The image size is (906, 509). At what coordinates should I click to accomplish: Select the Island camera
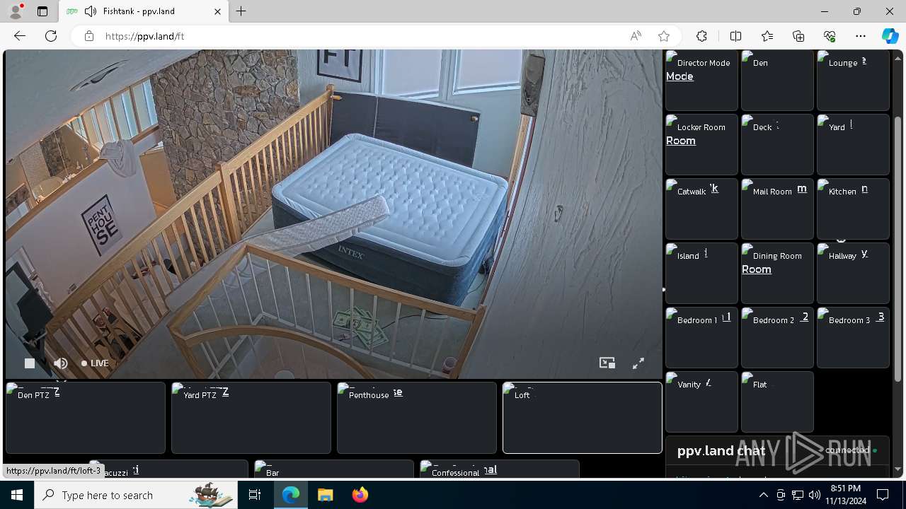pos(701,273)
